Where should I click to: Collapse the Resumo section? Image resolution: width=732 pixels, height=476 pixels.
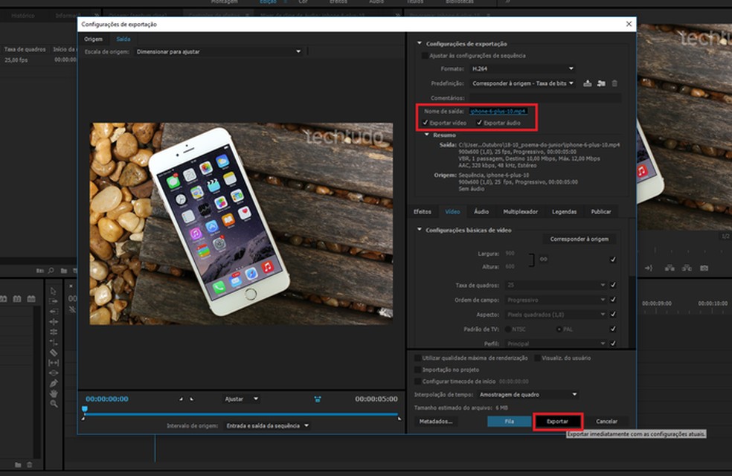click(x=427, y=135)
